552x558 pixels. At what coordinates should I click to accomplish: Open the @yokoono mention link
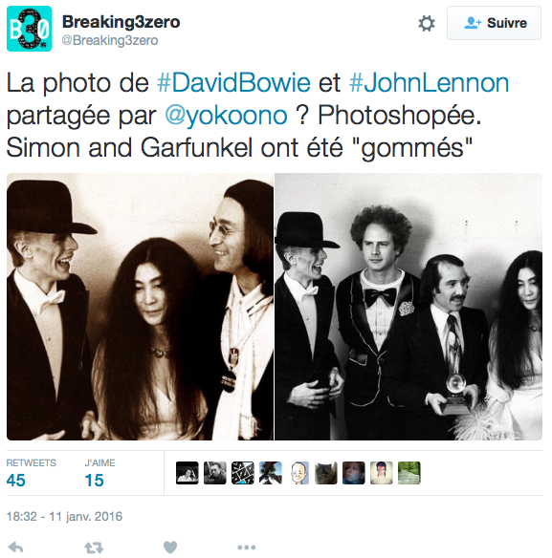[226, 116]
